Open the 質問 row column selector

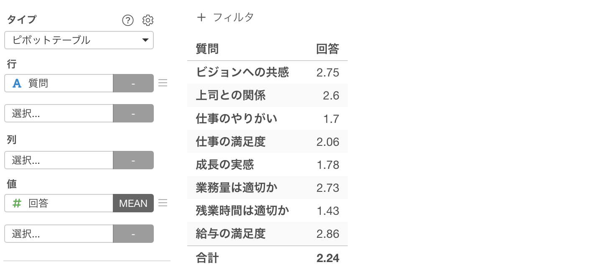(59, 83)
